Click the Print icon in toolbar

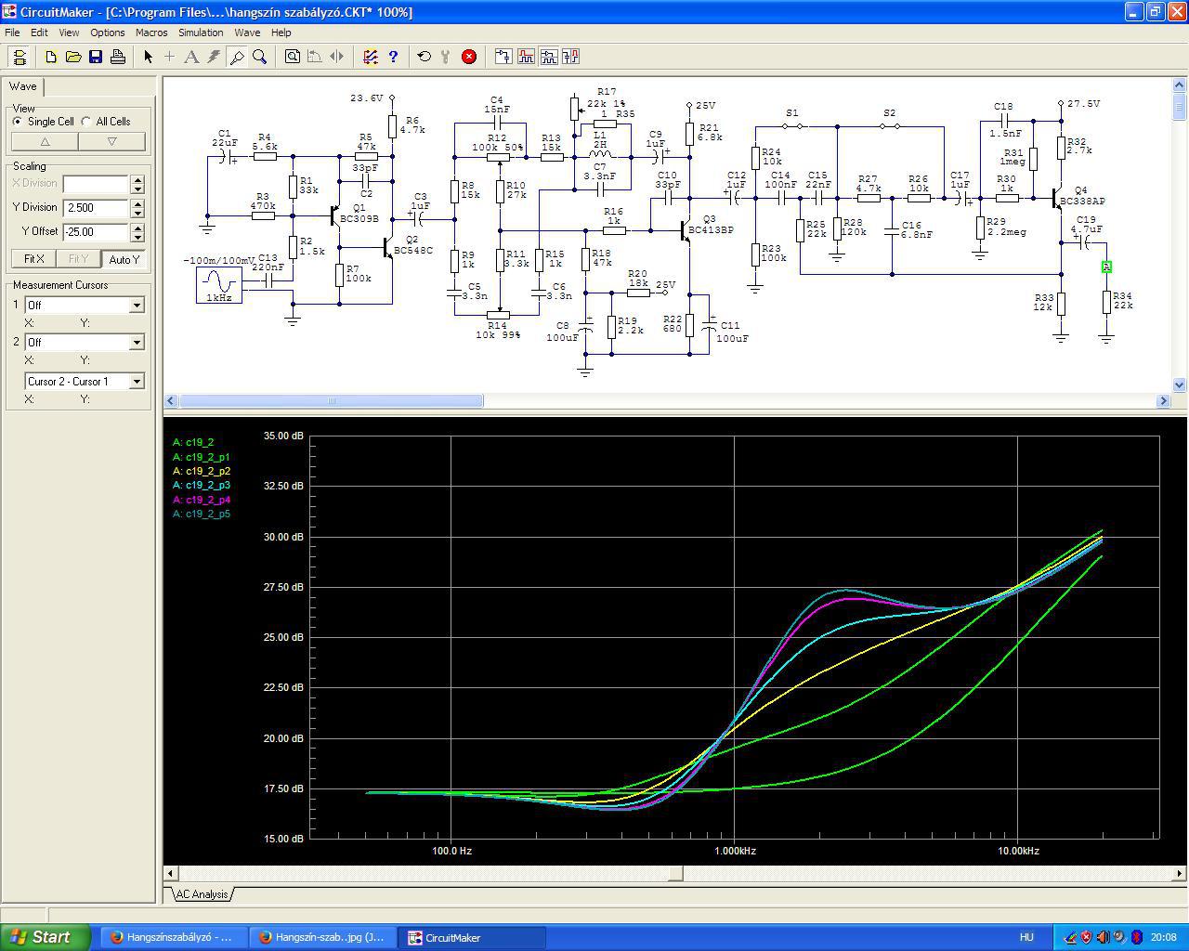(x=118, y=57)
